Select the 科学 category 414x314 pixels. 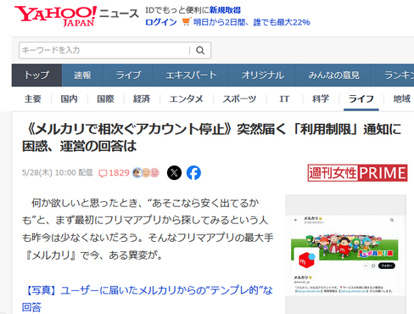click(x=321, y=99)
